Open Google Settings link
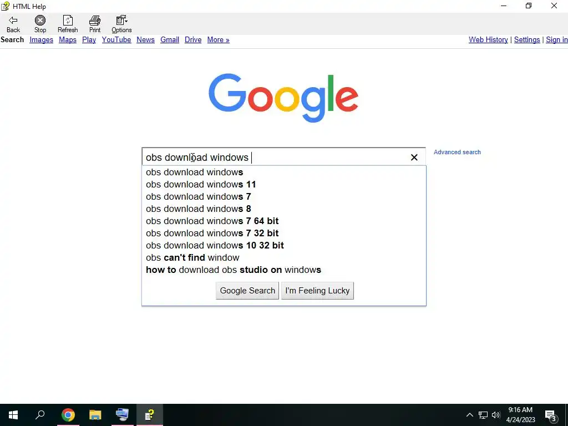The image size is (568, 426). [527, 40]
